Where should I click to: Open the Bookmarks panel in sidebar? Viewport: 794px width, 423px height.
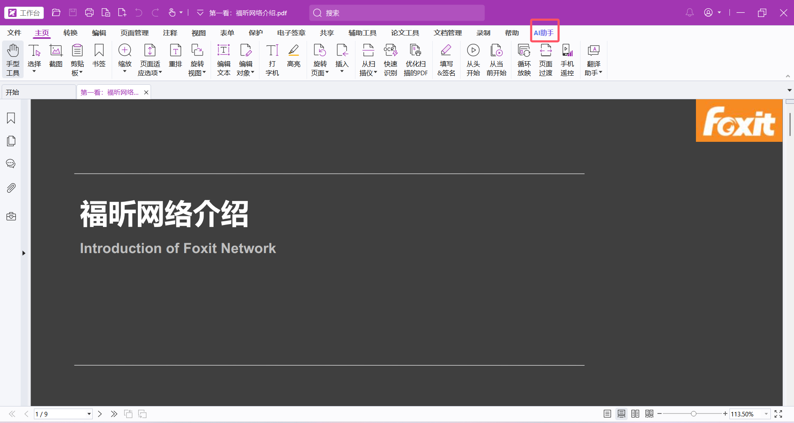click(11, 118)
